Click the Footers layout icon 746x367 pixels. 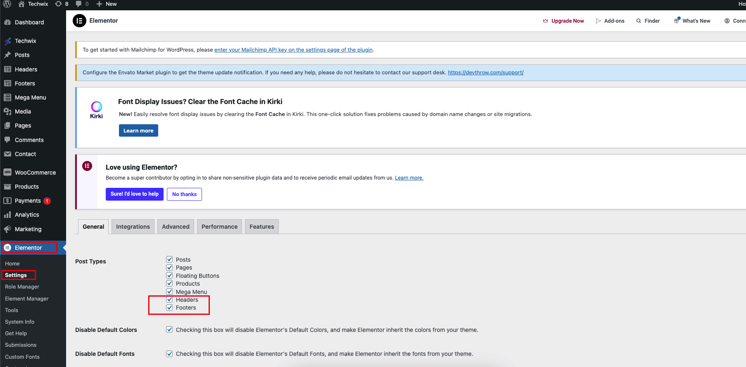[7, 83]
